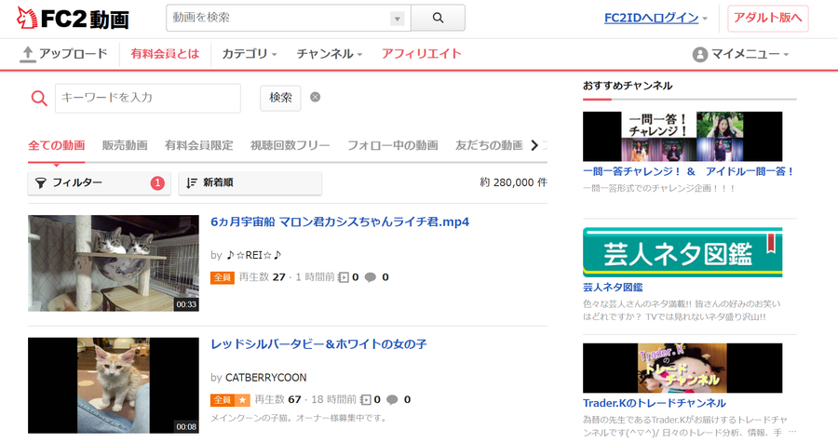Open 6ヵ月宇宙船 マロン君カシスちゃんライチ君.mp4 link
The image size is (838, 443).
[x=340, y=221]
